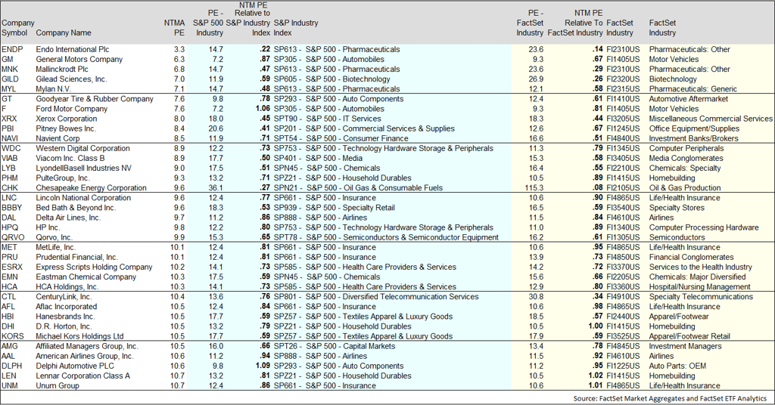Click Auto Parts: OEM industry cell

pyautogui.click(x=677, y=366)
